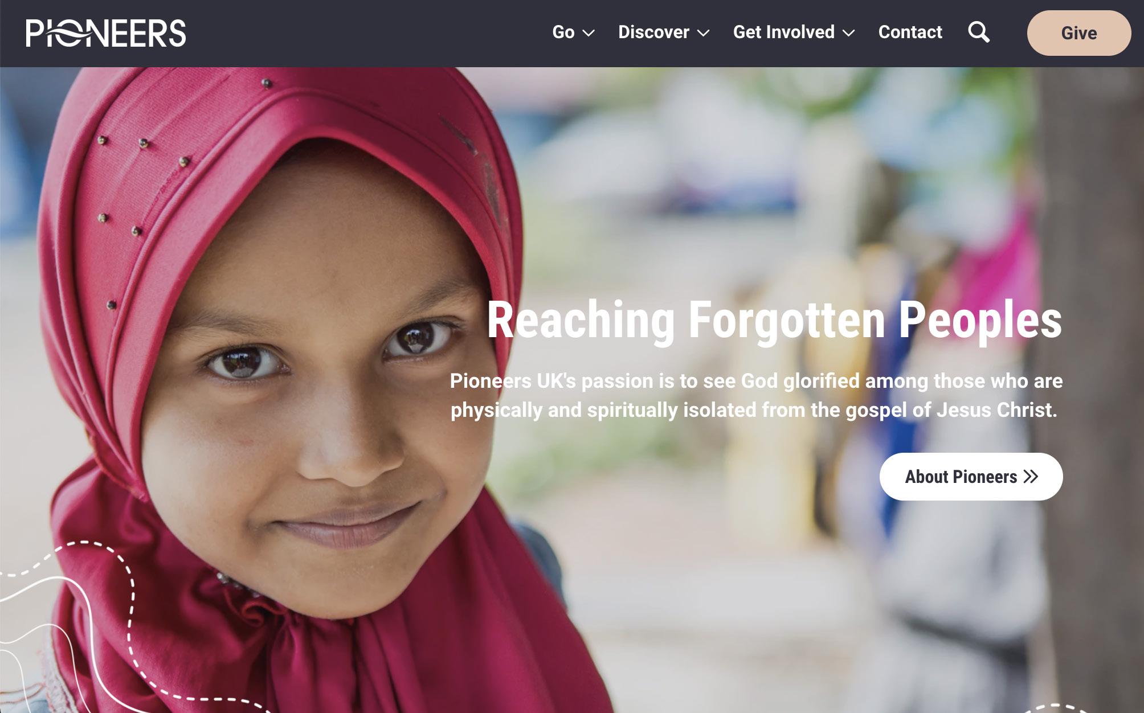The image size is (1144, 713).
Task: Click the Reaching Forgotten Peoples headline
Action: click(774, 320)
